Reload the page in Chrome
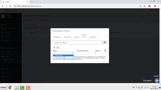 coord(10,6)
